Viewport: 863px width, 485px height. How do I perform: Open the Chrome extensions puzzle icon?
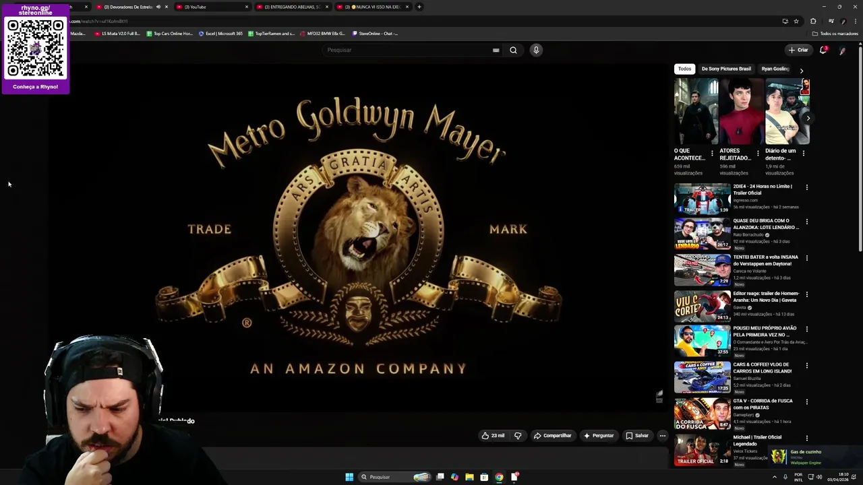tap(813, 21)
